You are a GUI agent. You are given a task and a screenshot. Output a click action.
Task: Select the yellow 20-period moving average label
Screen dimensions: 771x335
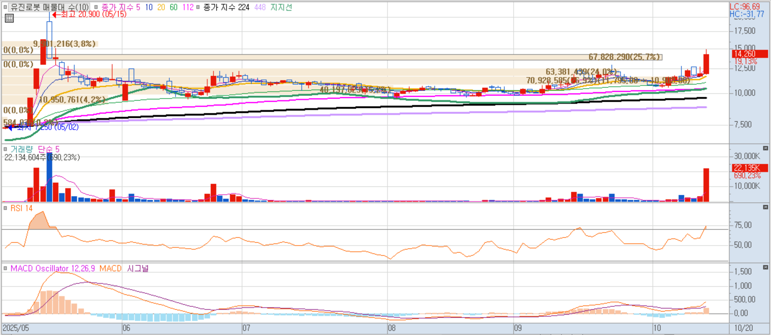[161, 7]
